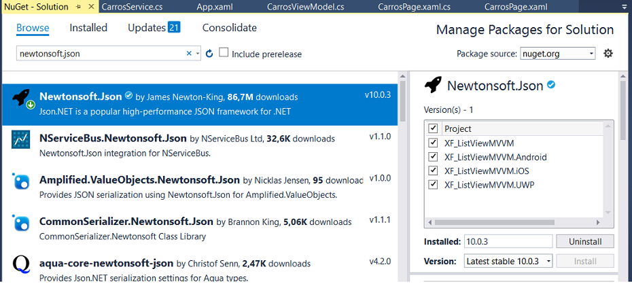
Task: Click the details panel vertical scrollbar thumb
Action: pos(624,110)
